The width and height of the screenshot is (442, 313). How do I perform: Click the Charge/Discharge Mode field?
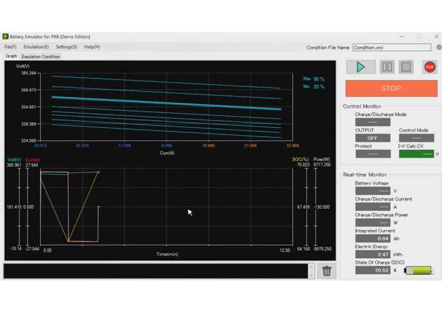pos(373,122)
